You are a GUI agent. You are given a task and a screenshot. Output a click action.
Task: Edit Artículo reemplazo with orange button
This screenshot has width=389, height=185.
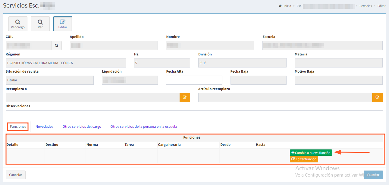click(x=378, y=97)
